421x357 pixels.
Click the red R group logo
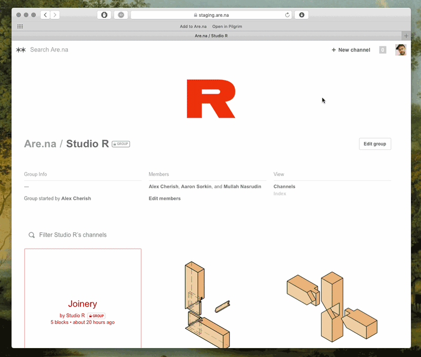[x=211, y=98]
